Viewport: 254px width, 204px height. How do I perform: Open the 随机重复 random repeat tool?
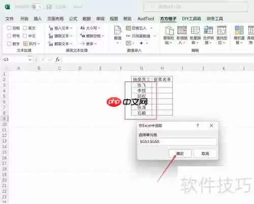point(239,35)
